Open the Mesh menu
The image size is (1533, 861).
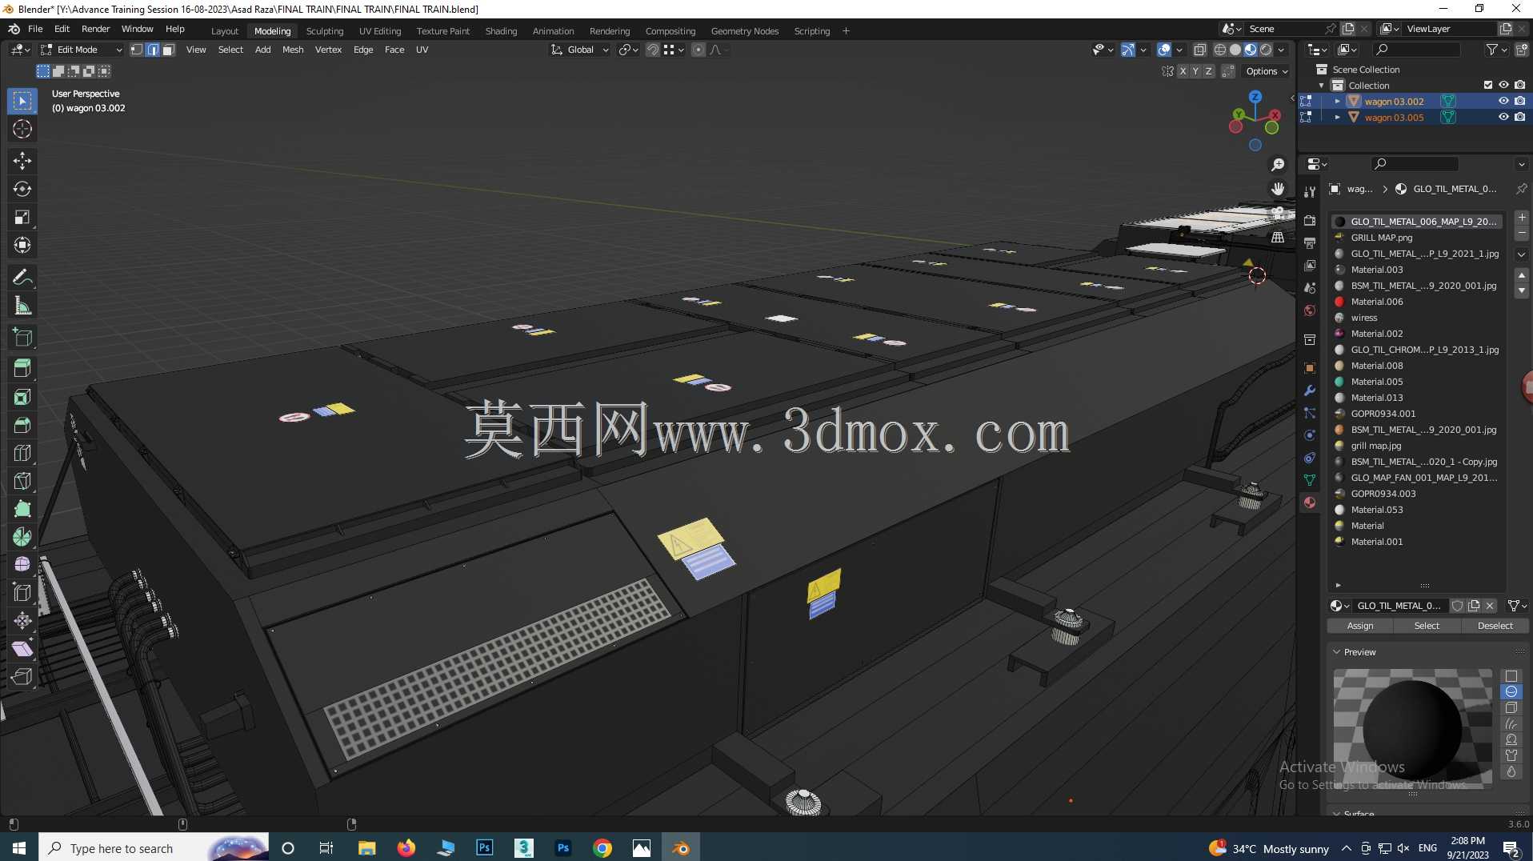pyautogui.click(x=293, y=50)
